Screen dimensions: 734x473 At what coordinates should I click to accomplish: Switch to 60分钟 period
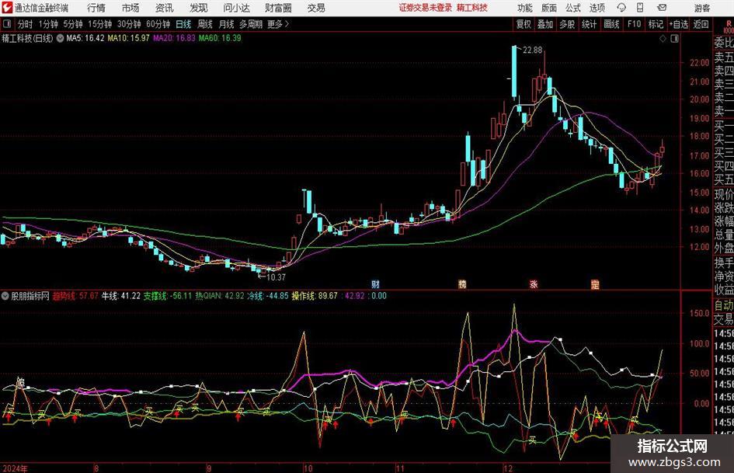click(x=158, y=24)
